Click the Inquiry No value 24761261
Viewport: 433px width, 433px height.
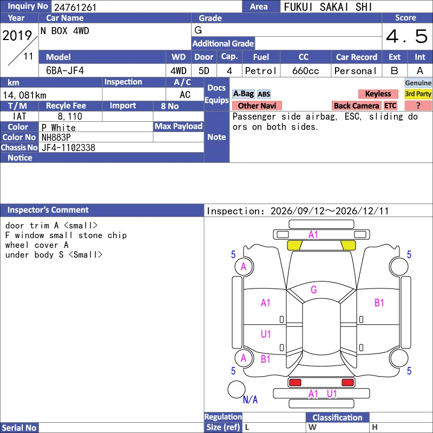pos(75,7)
